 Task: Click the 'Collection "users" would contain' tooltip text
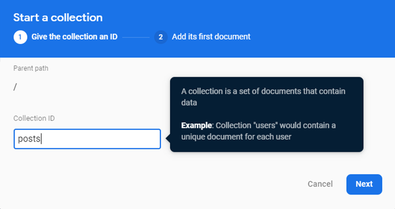276,125
